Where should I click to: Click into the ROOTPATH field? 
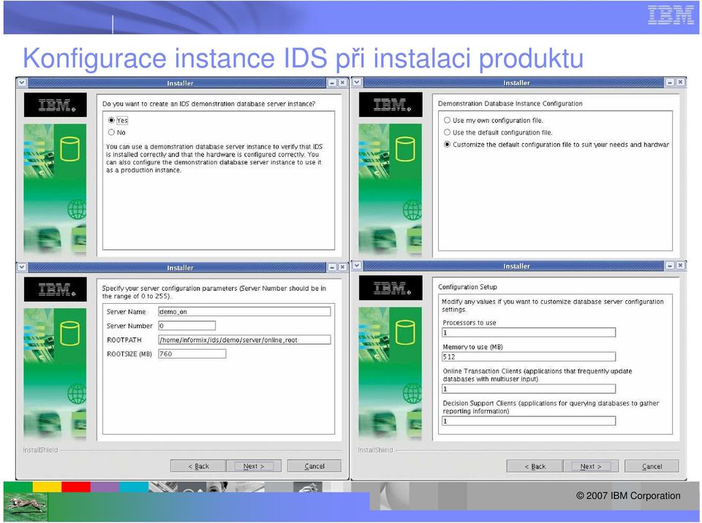(244, 340)
